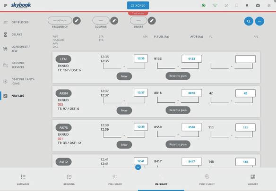Screen dimensions: 276x191
Task: Open the 23 XQ420 flight selector
Action: tap(138, 6)
